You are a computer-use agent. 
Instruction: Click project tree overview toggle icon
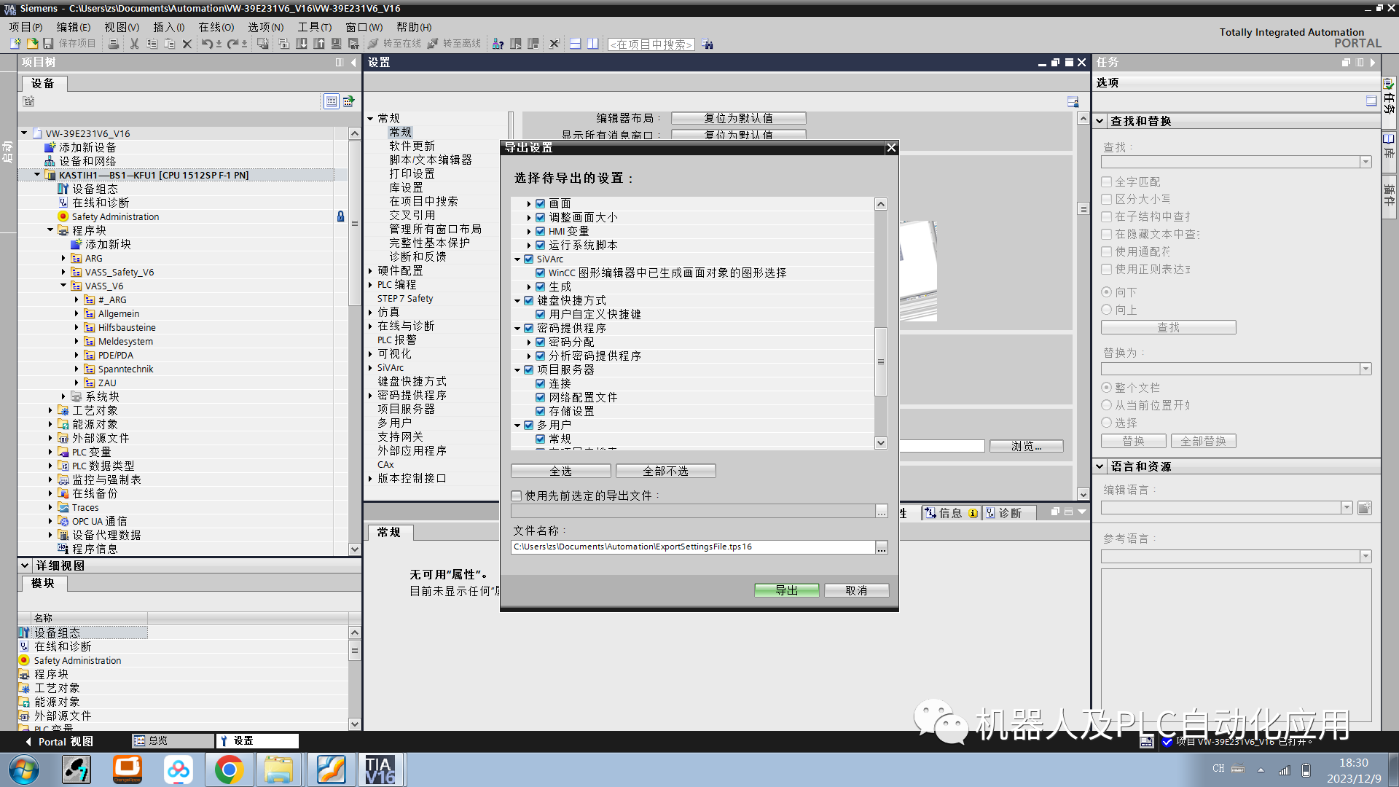point(332,101)
